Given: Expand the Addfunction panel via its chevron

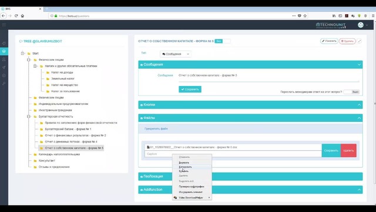Looking at the screenshot, I should 359,190.
